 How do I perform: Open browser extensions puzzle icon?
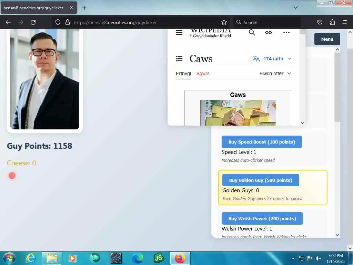[332, 22]
